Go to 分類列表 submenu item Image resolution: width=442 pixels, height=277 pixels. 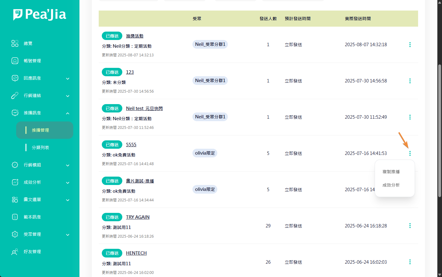pos(40,147)
